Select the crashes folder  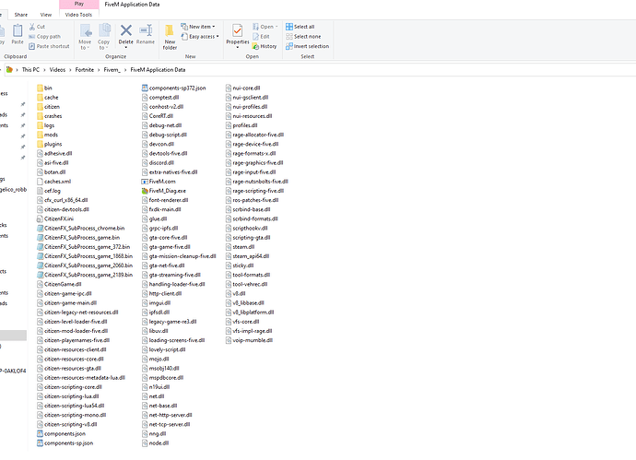49,116
